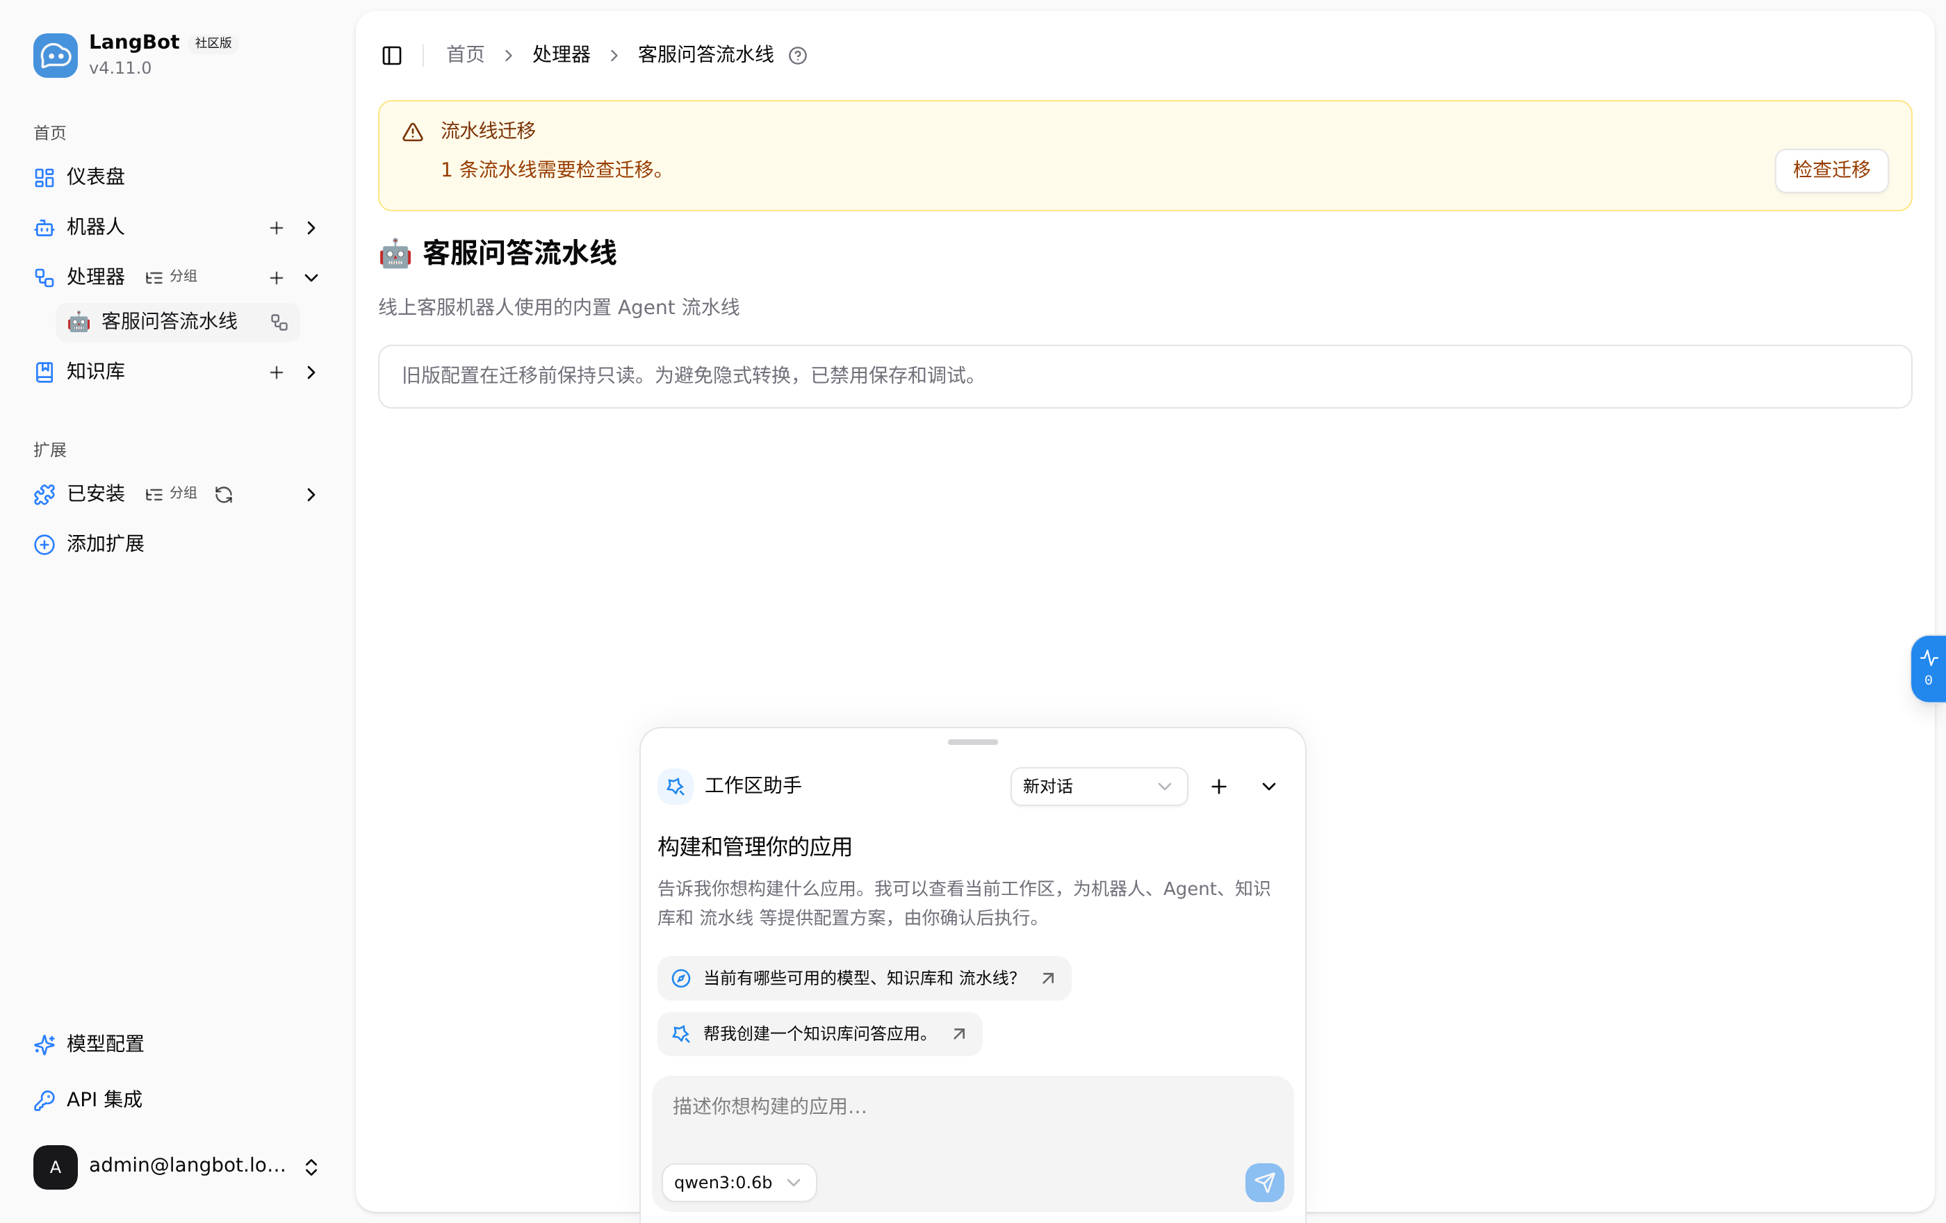
Task: Click the 流水线迁移 warning triangle icon
Action: [x=413, y=133]
